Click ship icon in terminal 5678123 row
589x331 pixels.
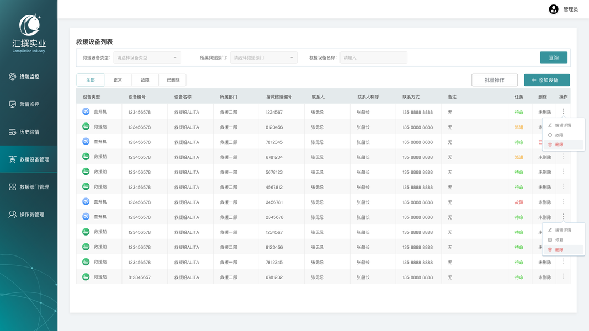pos(86,172)
